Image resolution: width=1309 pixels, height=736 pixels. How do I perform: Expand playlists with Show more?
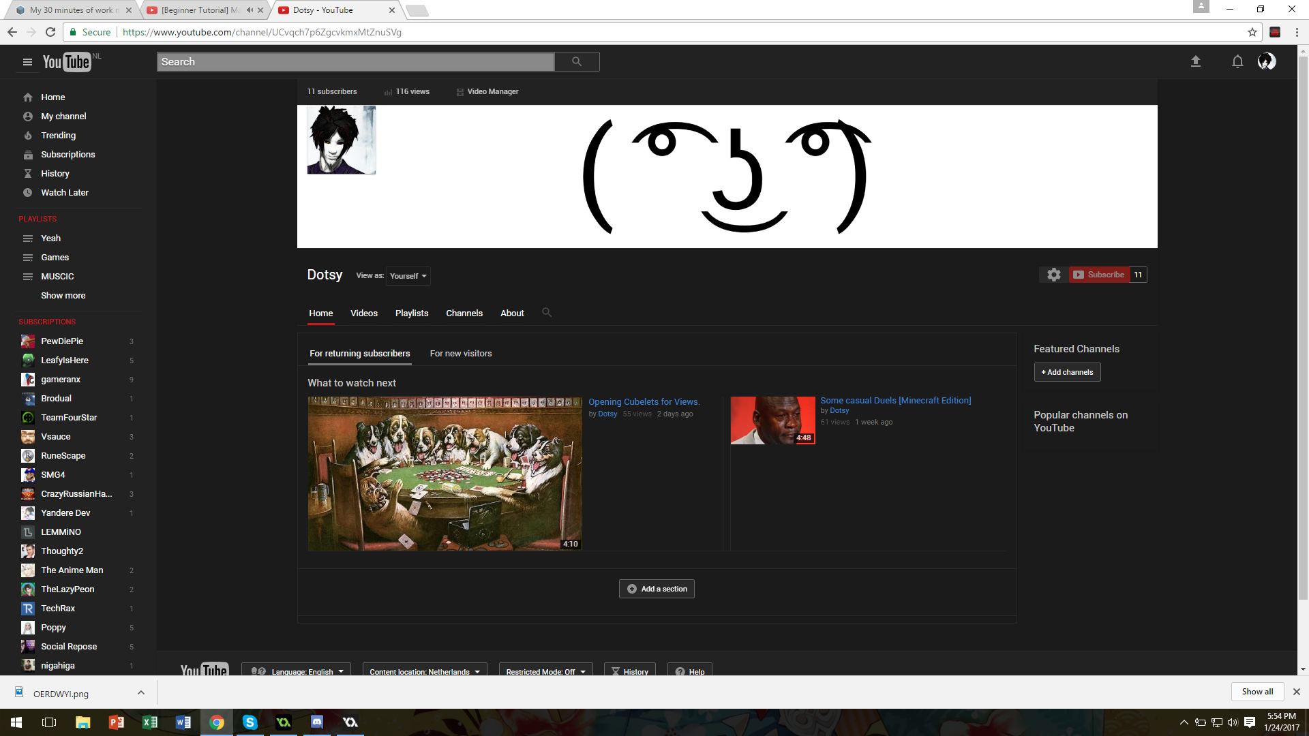point(63,296)
